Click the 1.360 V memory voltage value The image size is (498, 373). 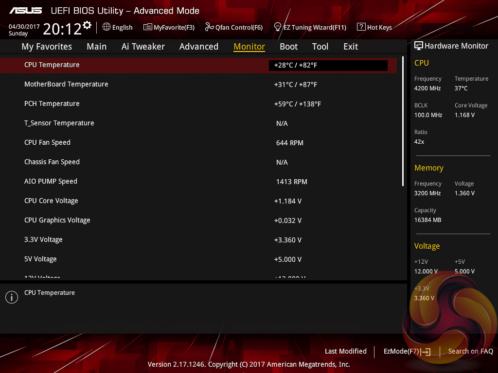point(464,193)
